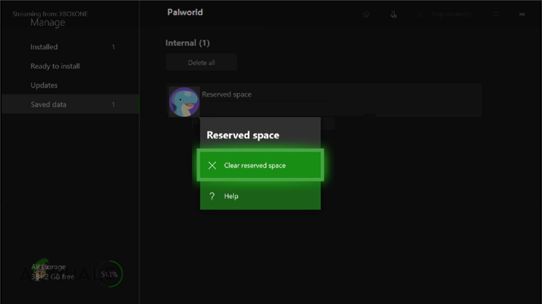The width and height of the screenshot is (542, 304).
Task: Click the X icon next to Stop streaming
Action: [420, 14]
